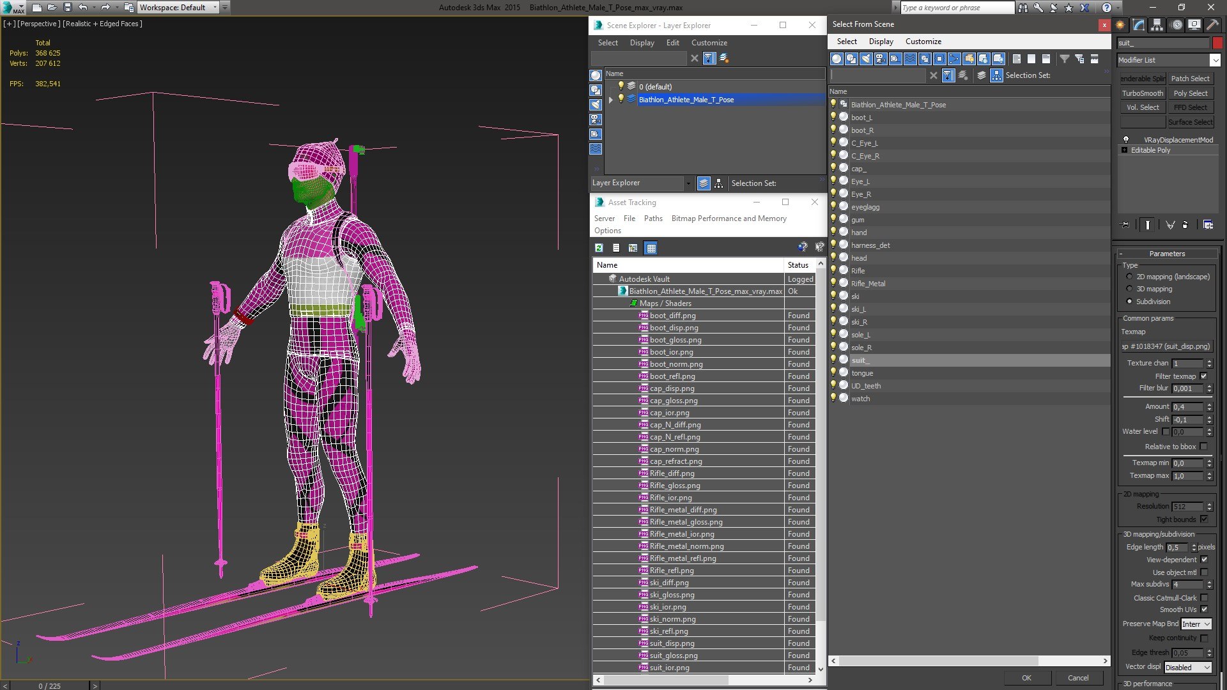Click Configure Modifier Sets icon

1208,225
